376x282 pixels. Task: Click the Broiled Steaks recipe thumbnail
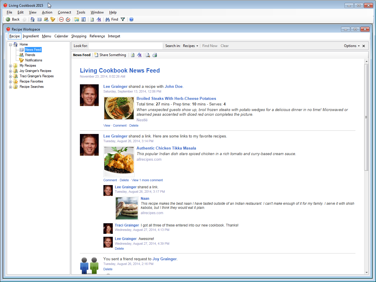click(x=119, y=108)
